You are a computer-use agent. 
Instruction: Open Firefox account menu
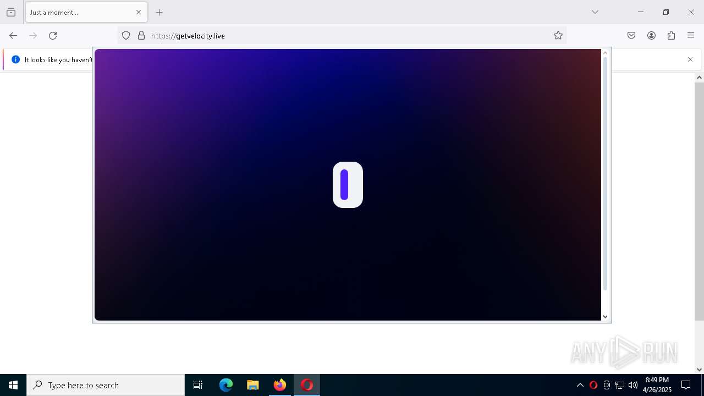point(651,36)
